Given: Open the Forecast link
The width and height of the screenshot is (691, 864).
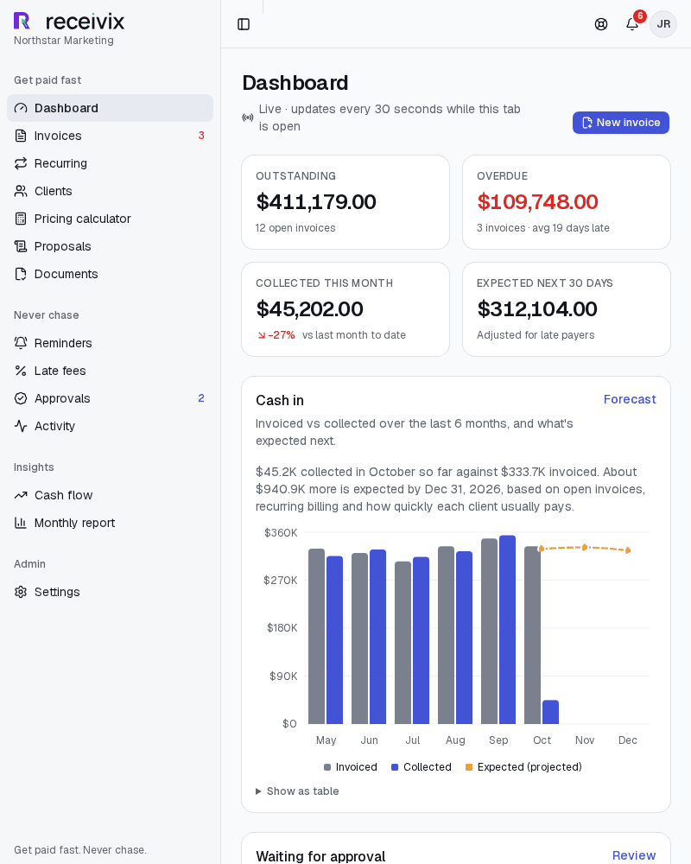Looking at the screenshot, I should (630, 399).
